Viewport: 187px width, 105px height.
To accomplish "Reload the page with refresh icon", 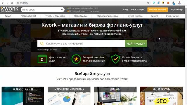I will click(x=12, y=3).
